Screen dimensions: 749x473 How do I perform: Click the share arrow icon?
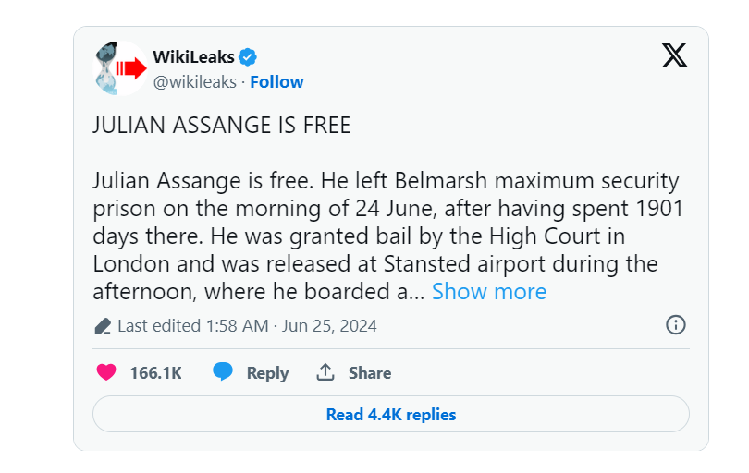tap(325, 372)
